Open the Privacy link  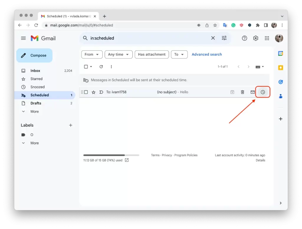pyautogui.click(x=167, y=155)
